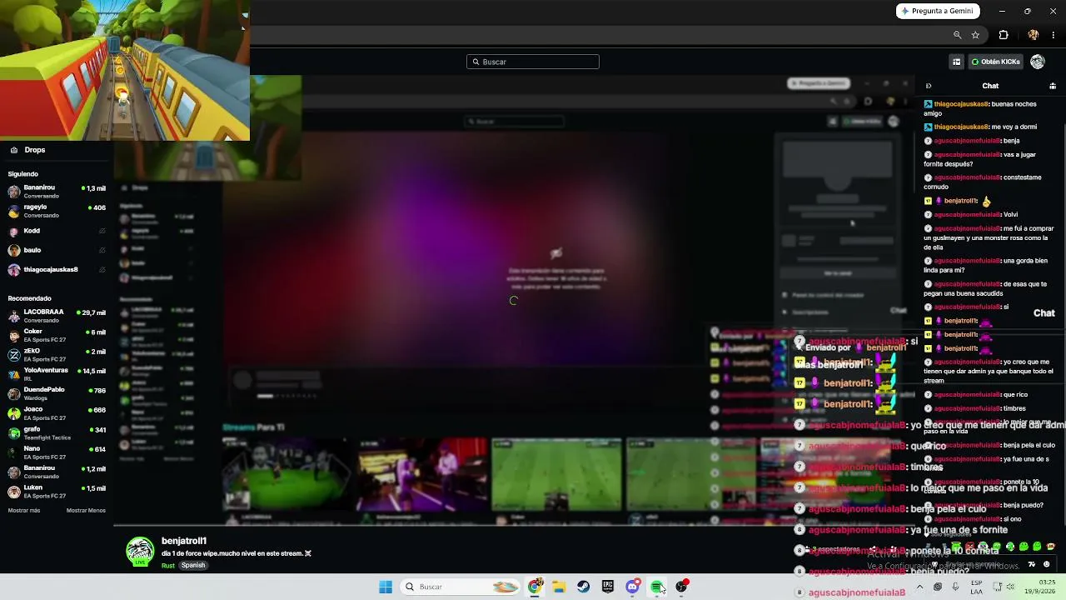
Task: Click the Subway Surfers overlay video
Action: [x=125, y=70]
